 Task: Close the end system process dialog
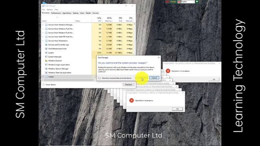pos(158,58)
